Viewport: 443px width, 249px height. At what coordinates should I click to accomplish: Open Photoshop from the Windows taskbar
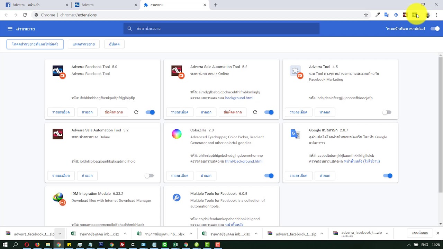point(101,245)
